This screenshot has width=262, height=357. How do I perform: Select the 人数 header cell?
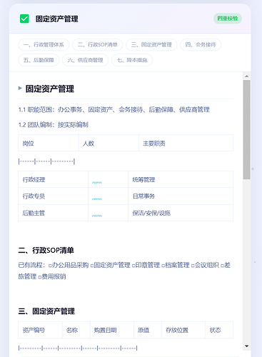pos(109,144)
